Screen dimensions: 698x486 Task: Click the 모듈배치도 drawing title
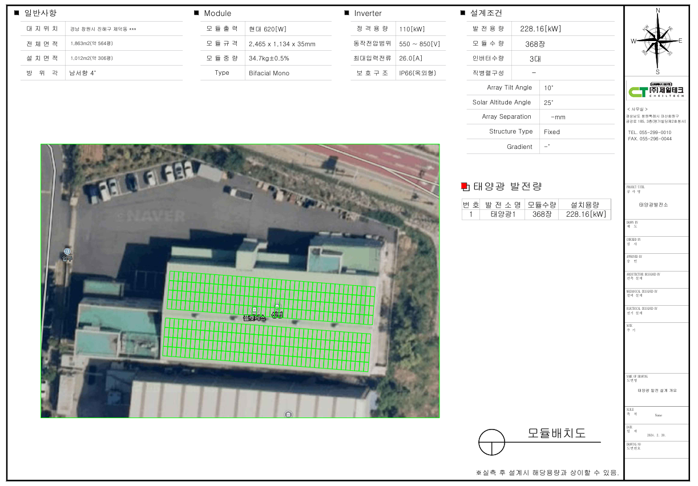(x=556, y=433)
